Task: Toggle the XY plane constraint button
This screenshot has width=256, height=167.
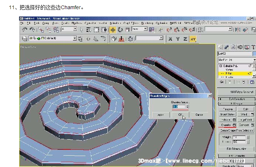Action: coord(193,39)
